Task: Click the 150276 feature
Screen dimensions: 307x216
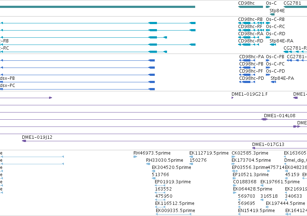Action: click(191, 164)
